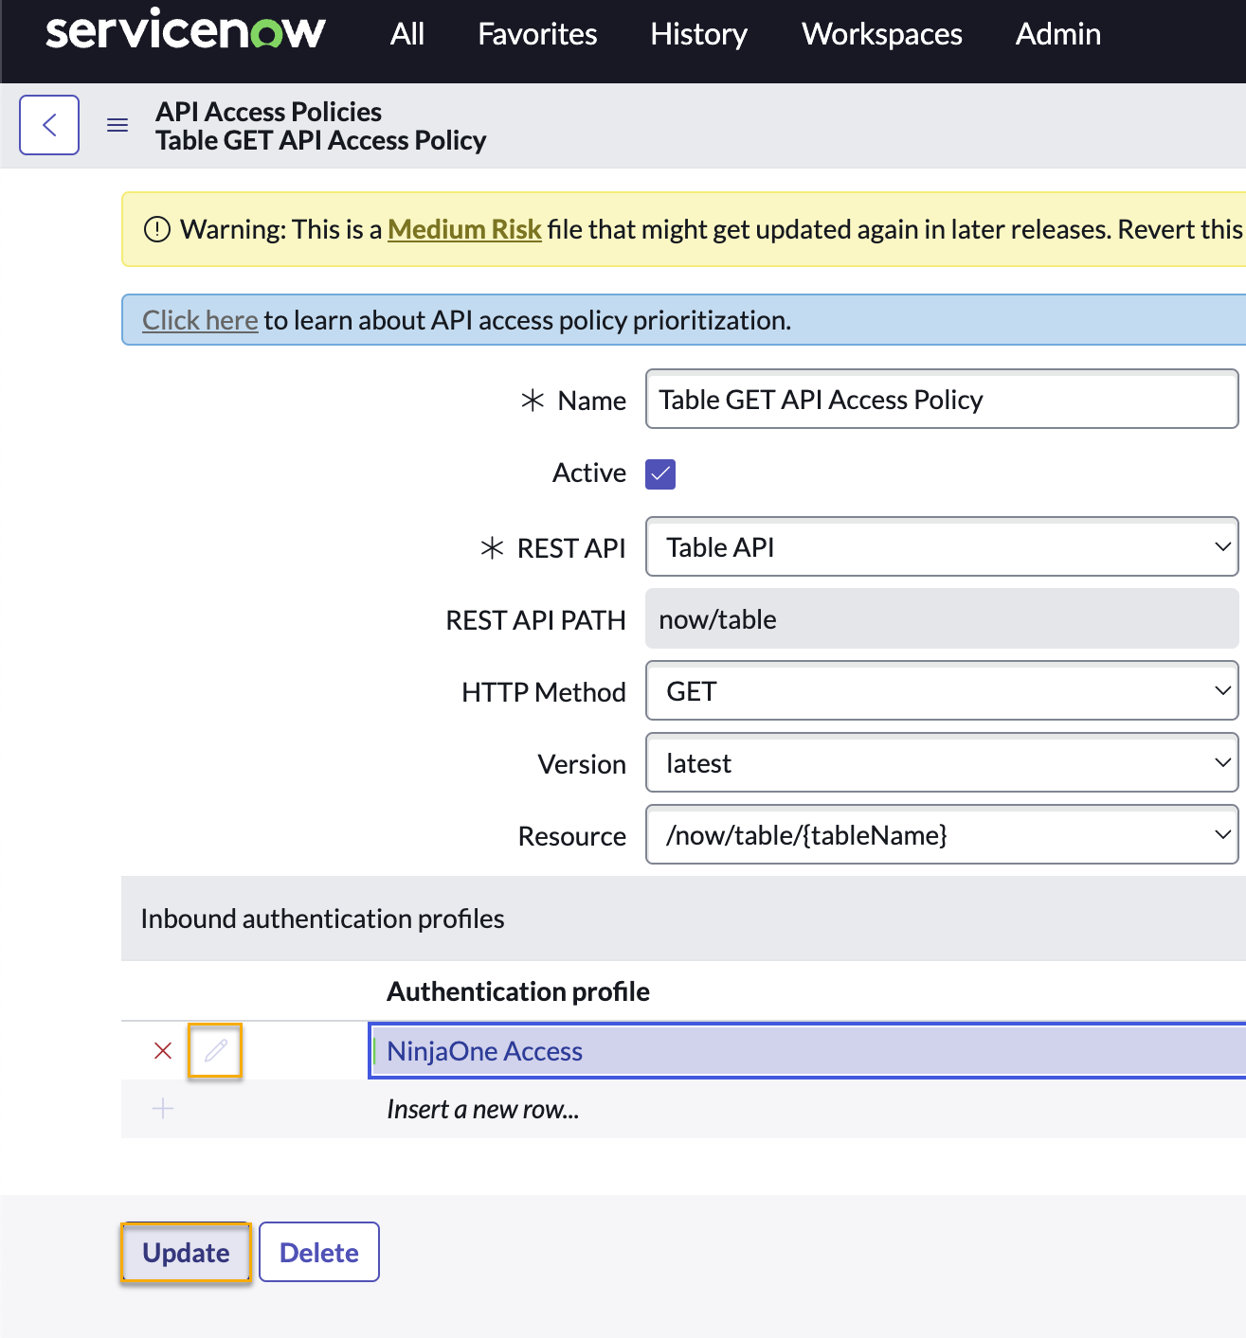Follow the Medium Risk link
Viewport: 1246px width, 1338px height.
coord(464,229)
